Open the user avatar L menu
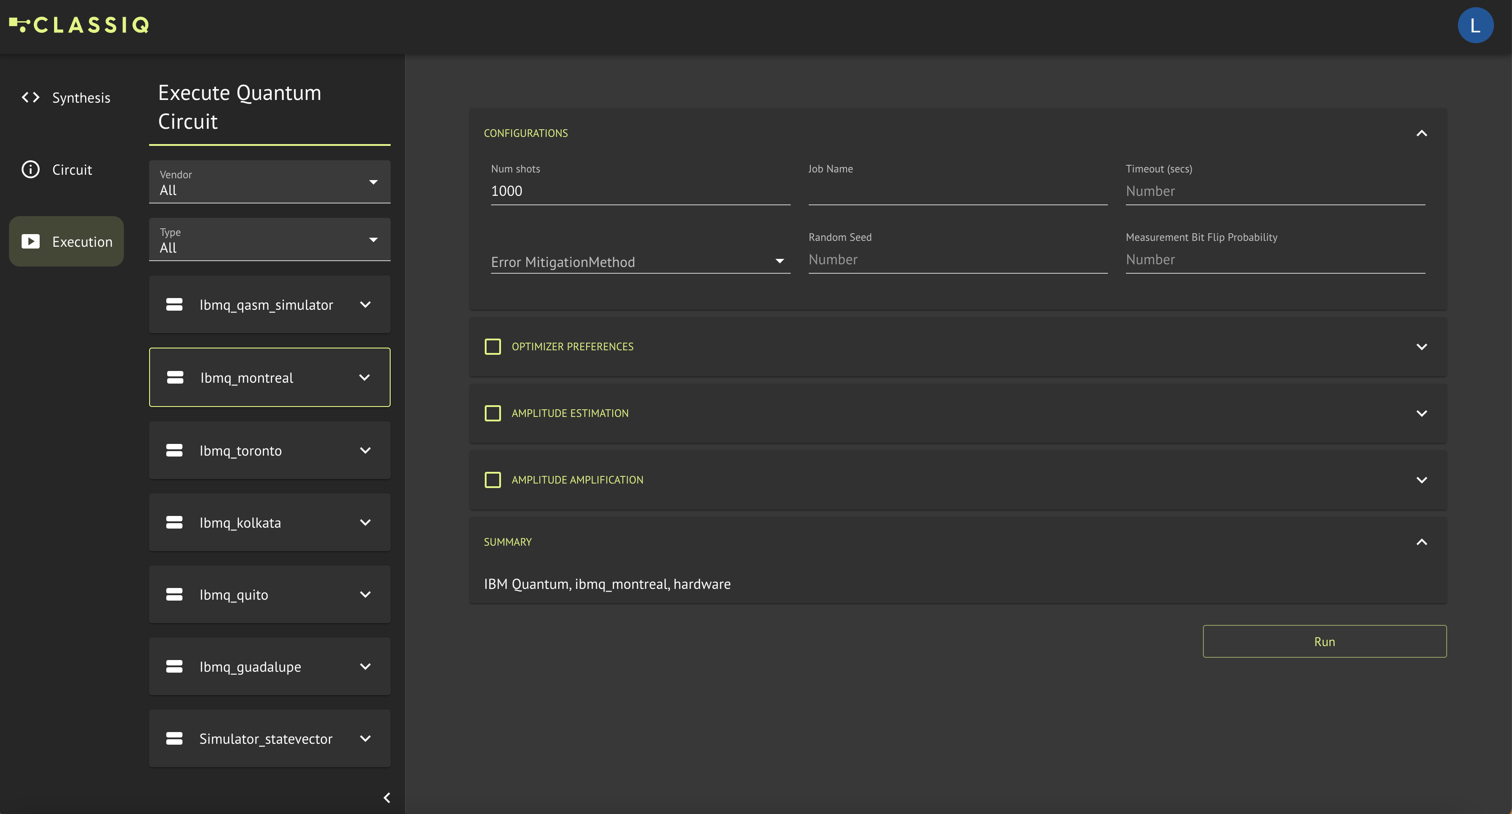 coord(1475,25)
